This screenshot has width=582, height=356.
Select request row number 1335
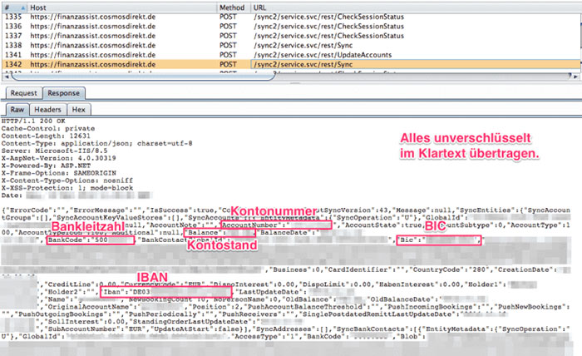[x=291, y=17]
